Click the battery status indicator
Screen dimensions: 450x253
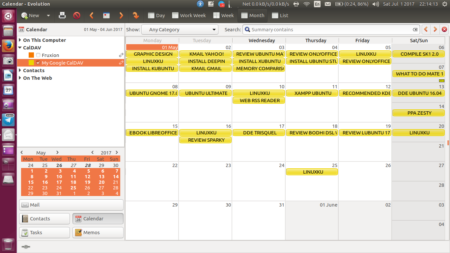click(352, 4)
